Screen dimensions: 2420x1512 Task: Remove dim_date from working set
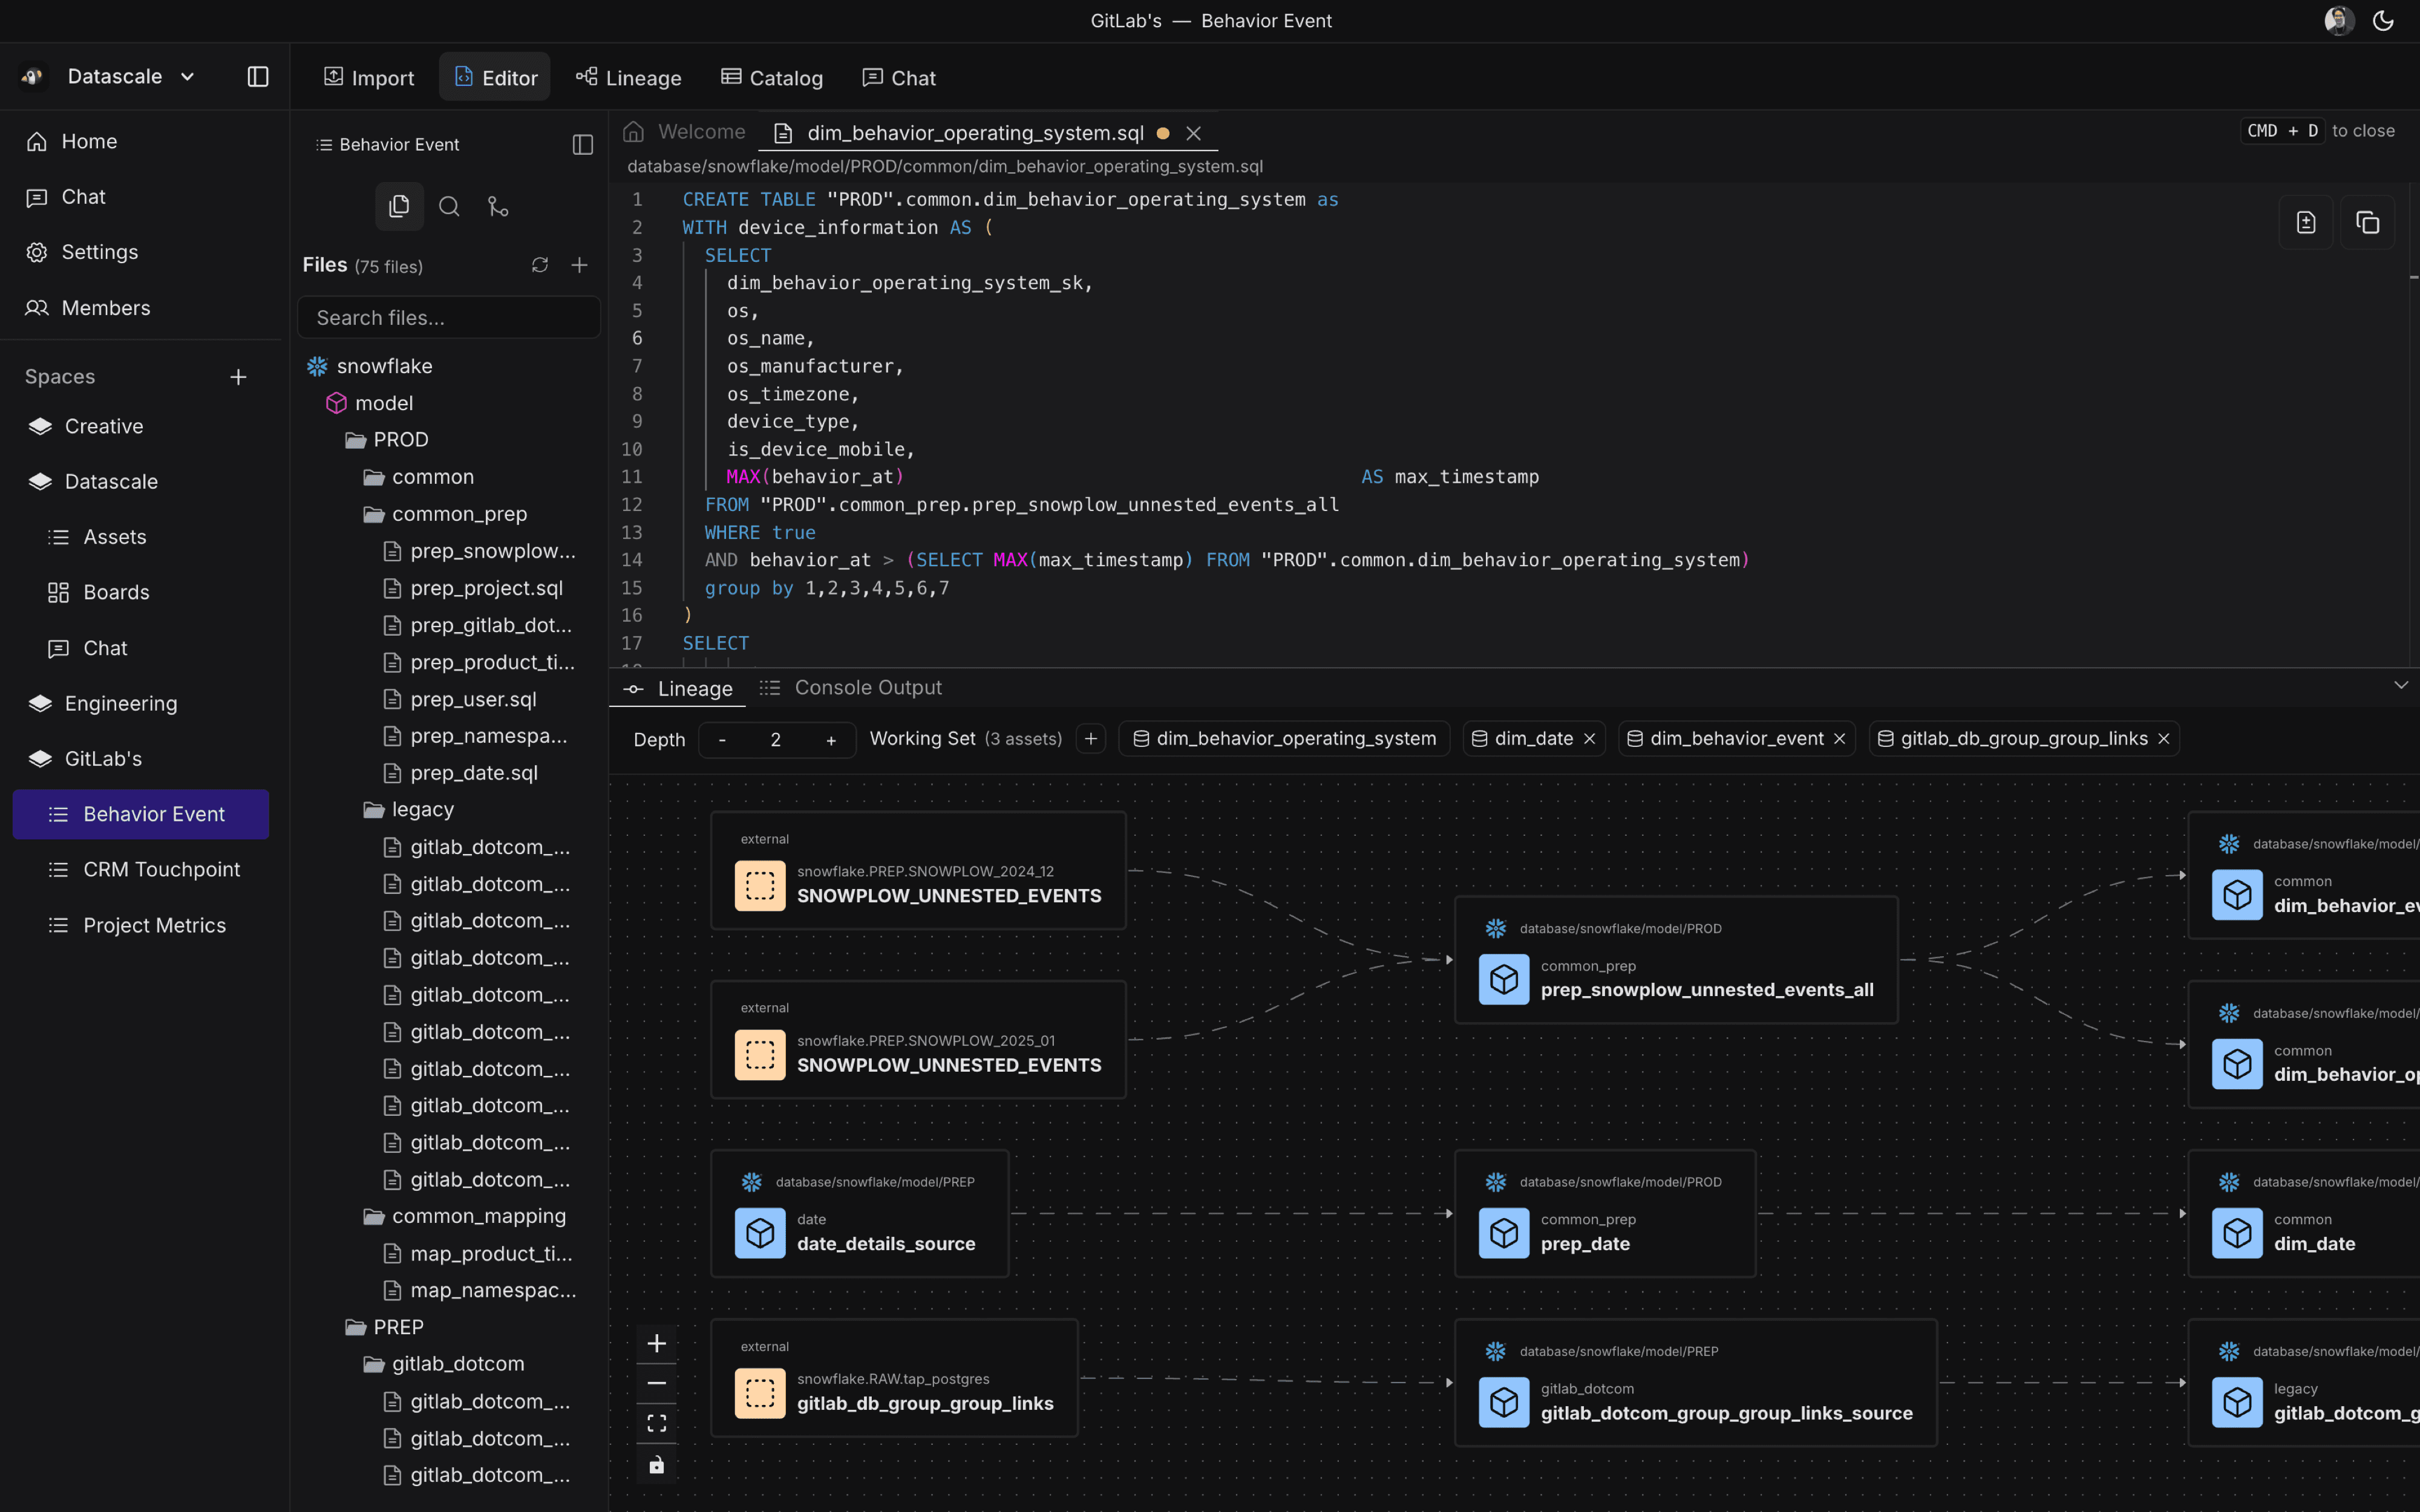1589,739
